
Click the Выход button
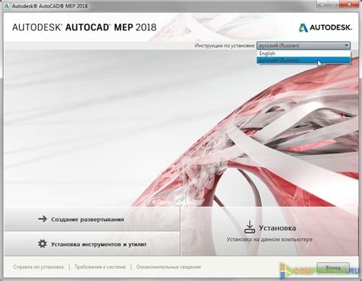(x=333, y=268)
